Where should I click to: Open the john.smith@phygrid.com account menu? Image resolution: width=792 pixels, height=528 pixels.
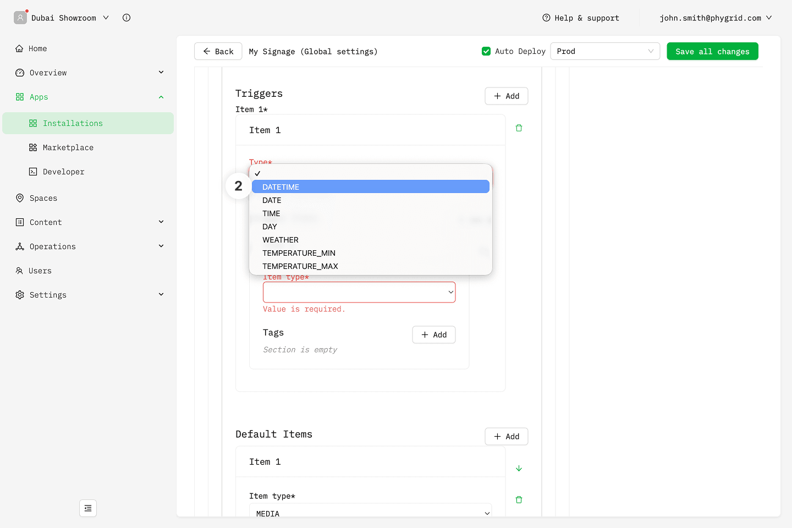715,18
